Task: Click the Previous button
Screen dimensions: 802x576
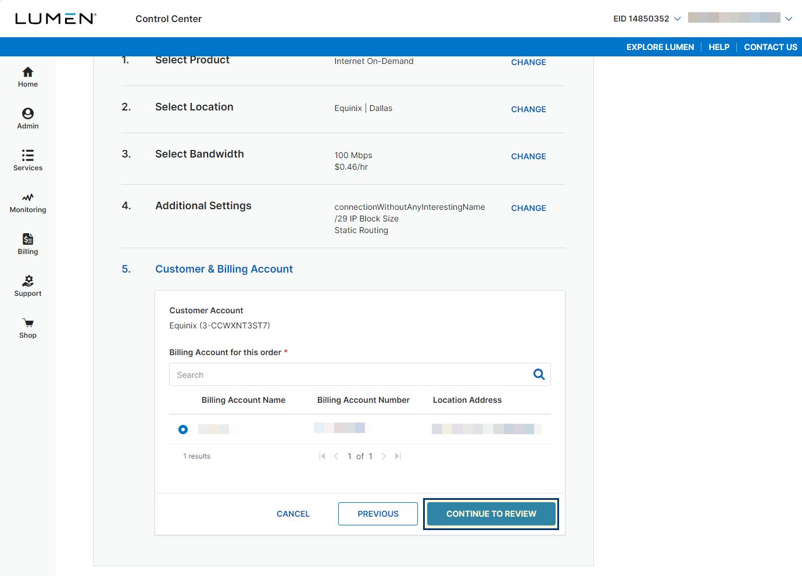Action: click(378, 514)
